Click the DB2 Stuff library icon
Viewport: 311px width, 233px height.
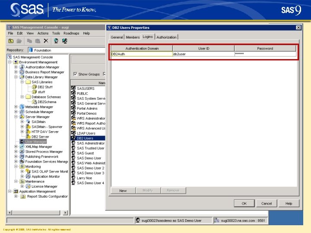[x=34, y=87]
